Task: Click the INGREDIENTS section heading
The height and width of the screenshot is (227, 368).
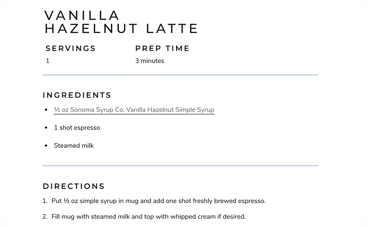Action: coord(77,95)
